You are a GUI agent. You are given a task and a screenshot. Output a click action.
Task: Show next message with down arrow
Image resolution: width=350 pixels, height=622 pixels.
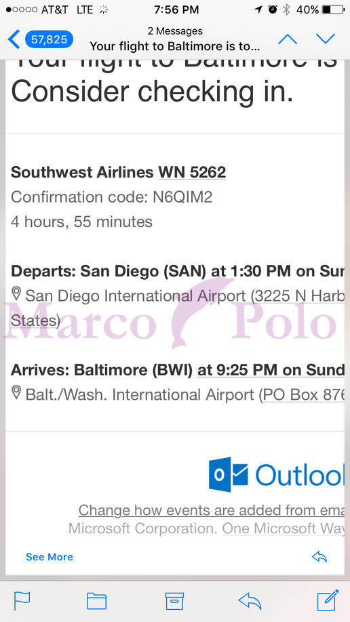(x=326, y=39)
